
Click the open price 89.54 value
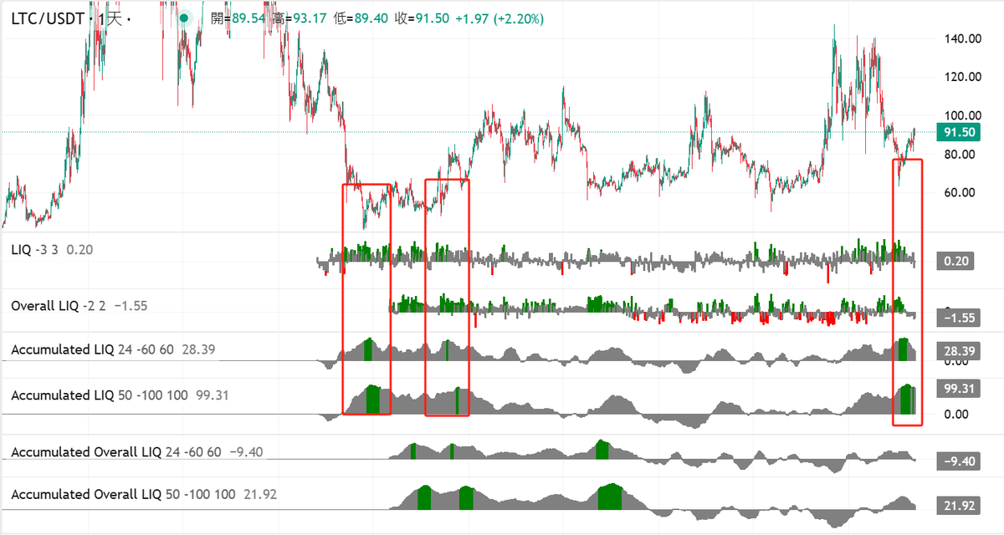tap(248, 18)
